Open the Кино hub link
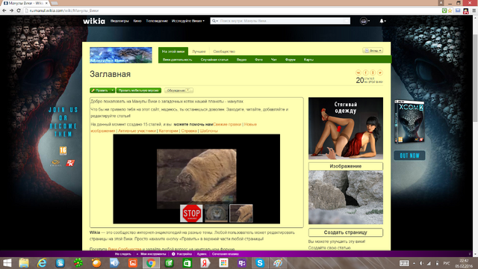The height and width of the screenshot is (269, 478). pyautogui.click(x=137, y=21)
